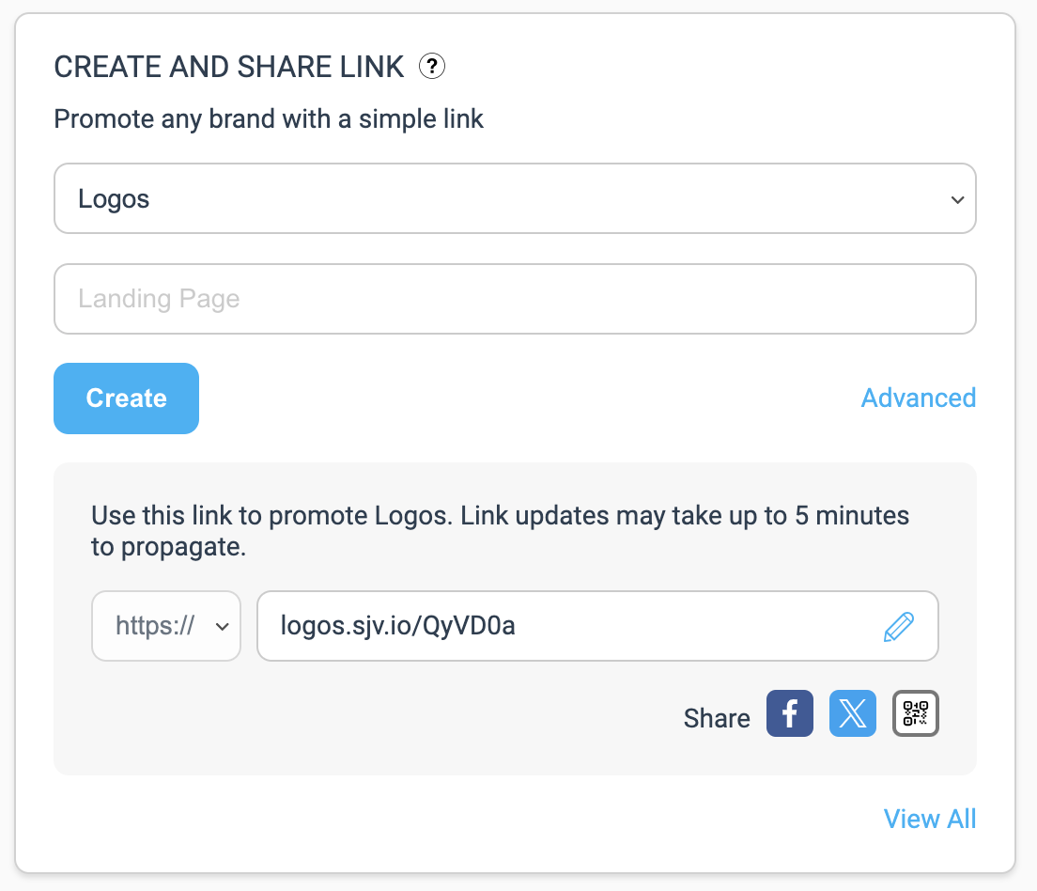Open the Logos brand dropdown

pos(515,198)
